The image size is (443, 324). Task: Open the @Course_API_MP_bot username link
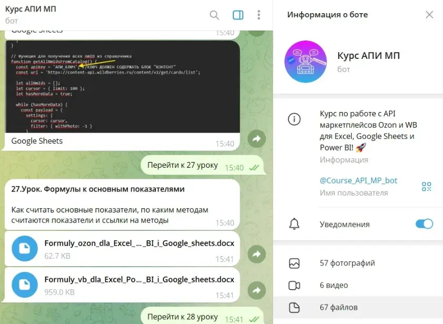(358, 180)
